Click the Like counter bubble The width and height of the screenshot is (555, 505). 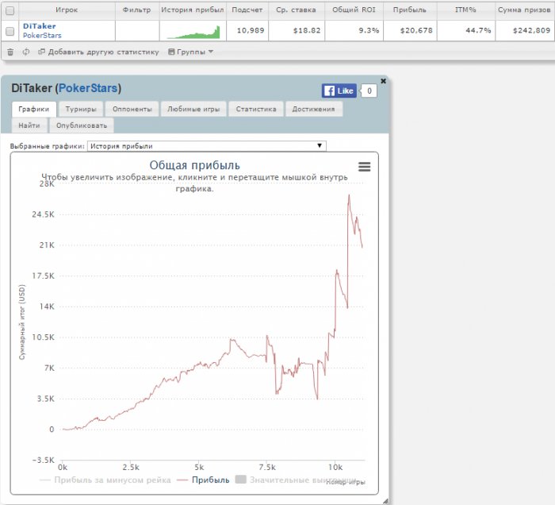click(369, 91)
